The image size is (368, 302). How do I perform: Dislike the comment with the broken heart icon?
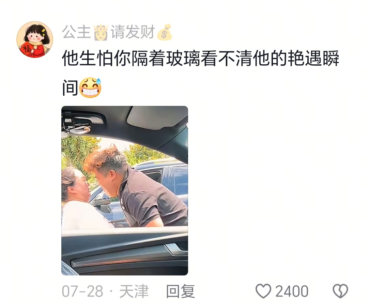point(340,291)
